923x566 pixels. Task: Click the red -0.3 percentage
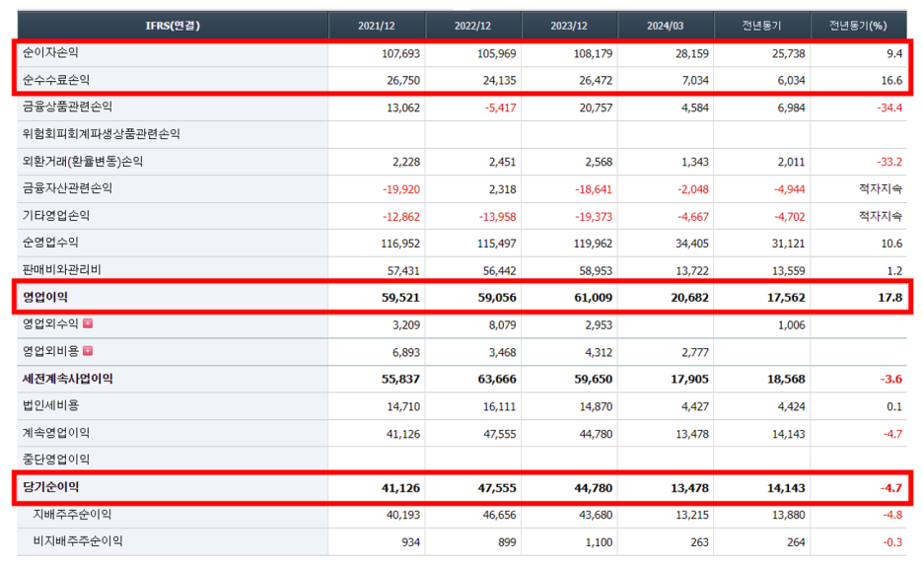click(892, 542)
